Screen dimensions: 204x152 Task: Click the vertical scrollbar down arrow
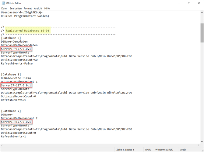click(202, 142)
